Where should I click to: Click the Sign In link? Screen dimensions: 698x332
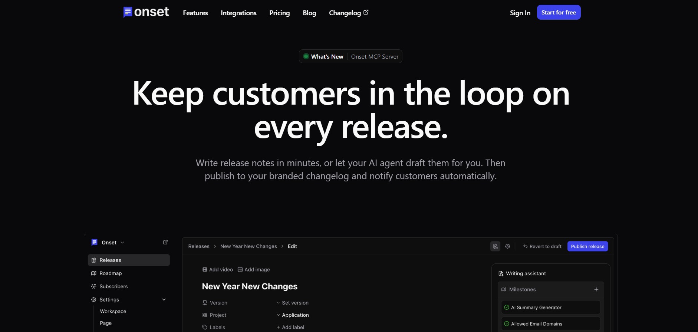click(x=520, y=13)
